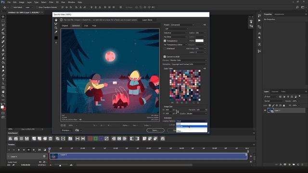Select the Zoom tool in left toolbar
This screenshot has width=308, height=173.
coord(3,96)
